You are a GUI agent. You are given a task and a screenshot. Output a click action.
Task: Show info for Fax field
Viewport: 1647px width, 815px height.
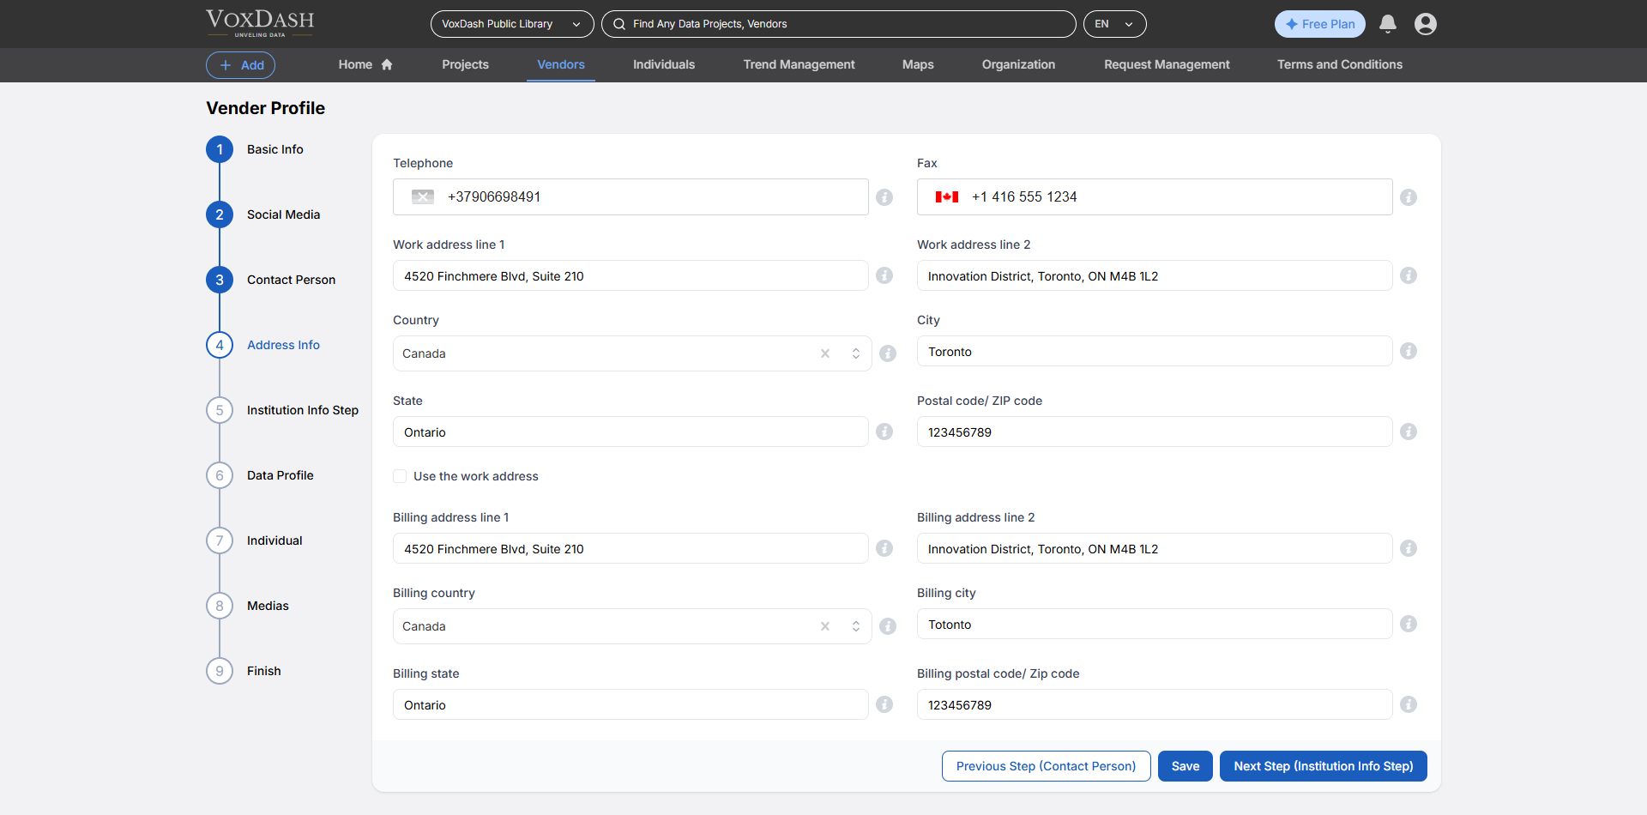(1409, 197)
